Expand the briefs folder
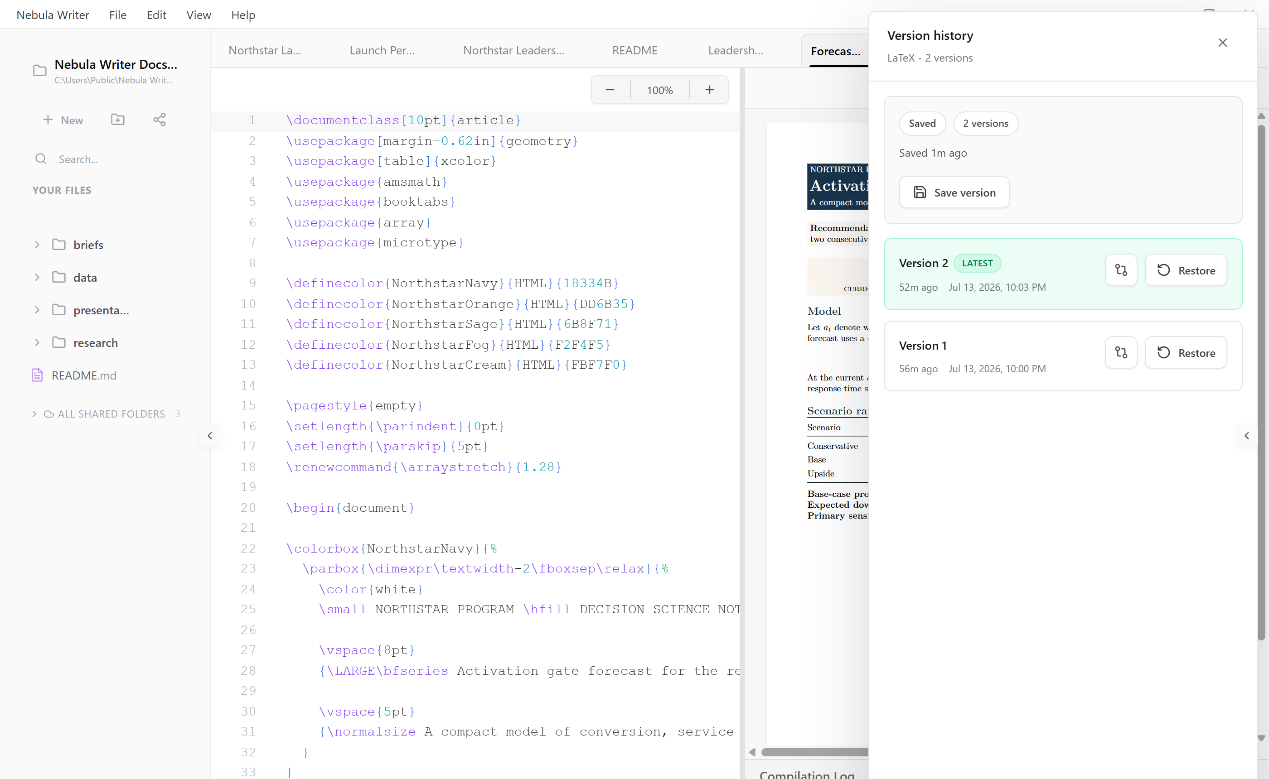The width and height of the screenshot is (1269, 779). coord(37,245)
